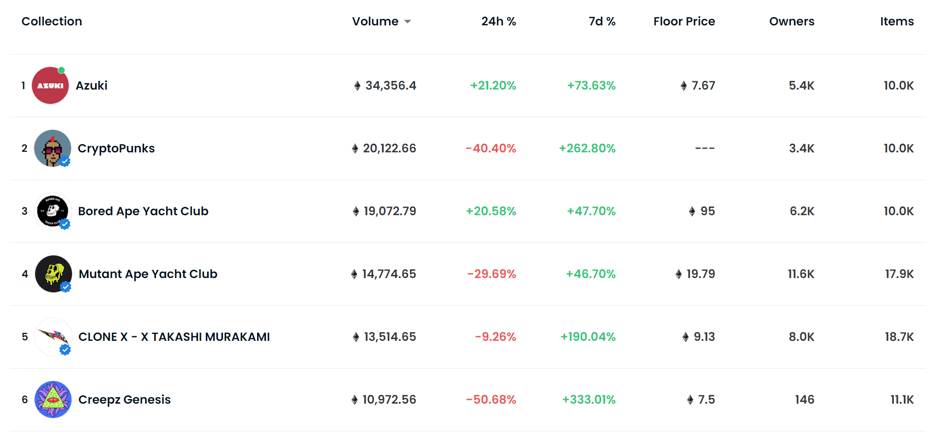Click the Creepz Genesis name link
The image size is (939, 436).
tap(124, 400)
